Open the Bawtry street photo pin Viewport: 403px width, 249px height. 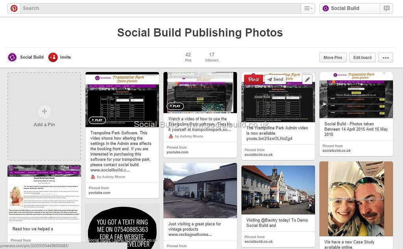point(278,190)
